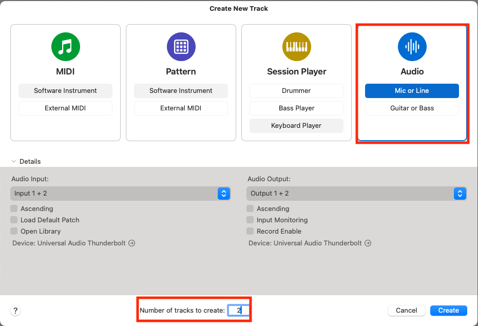Open the Audio Input dropdown
Viewport: 478px width, 326px height.
point(120,194)
